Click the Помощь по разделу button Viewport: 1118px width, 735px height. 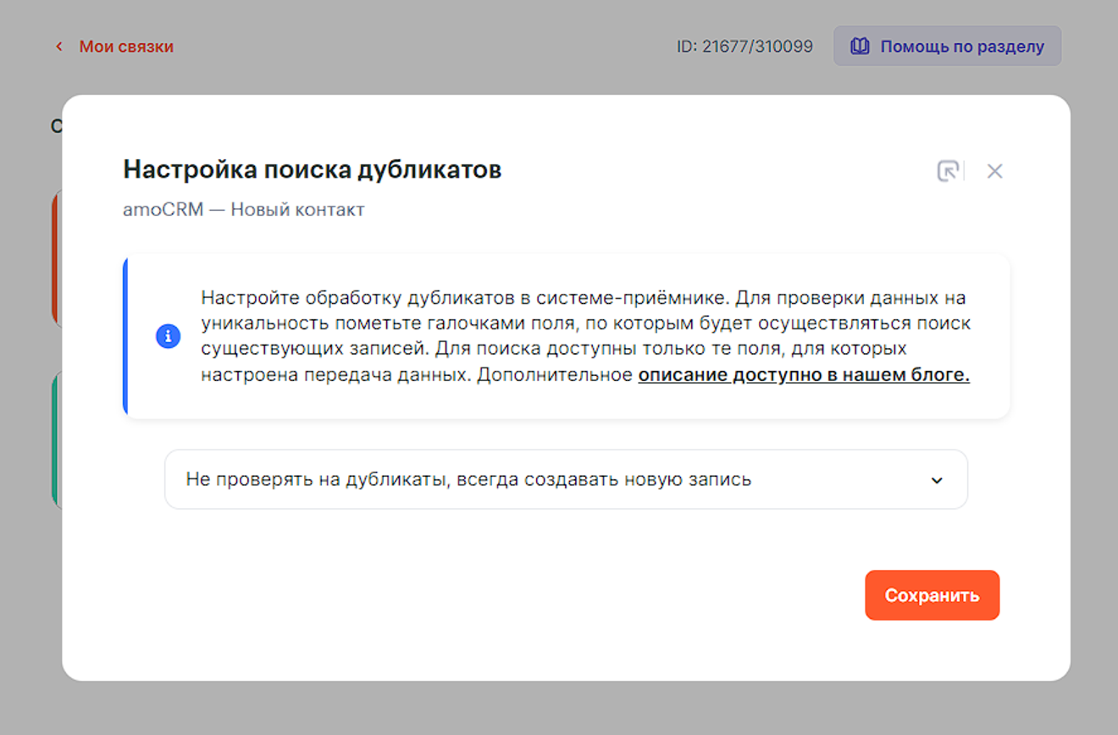tap(947, 47)
